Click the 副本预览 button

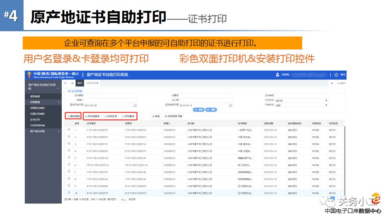[74, 116]
